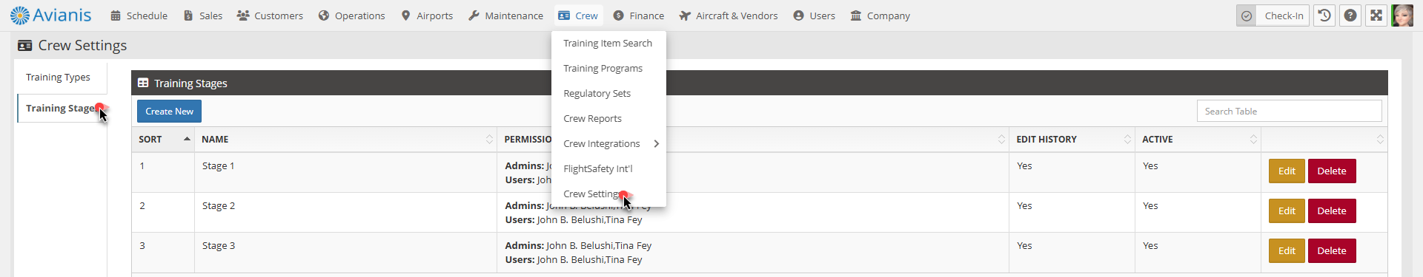Delete the Stage 2 row
The width and height of the screenshot is (1423, 277).
1332,211
